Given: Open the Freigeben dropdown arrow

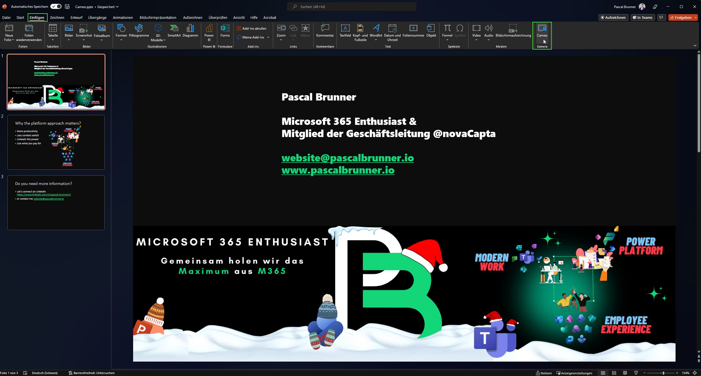Looking at the screenshot, I should tap(695, 17).
